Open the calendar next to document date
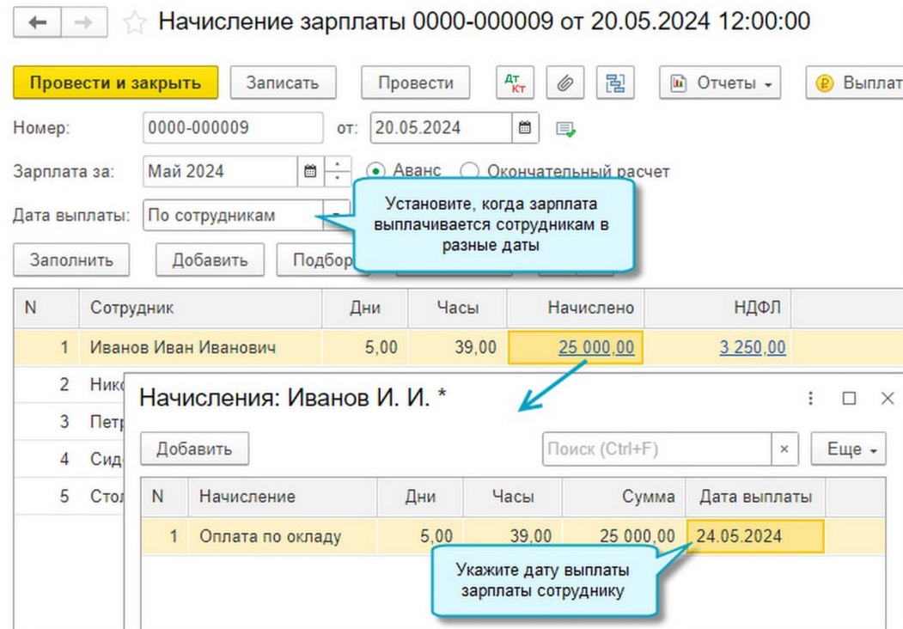Screen dimensions: 903x629 coord(525,127)
